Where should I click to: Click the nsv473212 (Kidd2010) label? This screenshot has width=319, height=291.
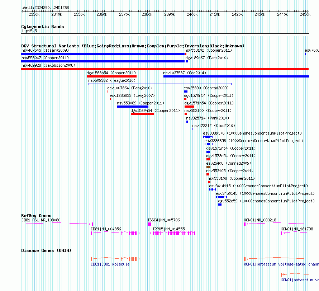(214, 126)
